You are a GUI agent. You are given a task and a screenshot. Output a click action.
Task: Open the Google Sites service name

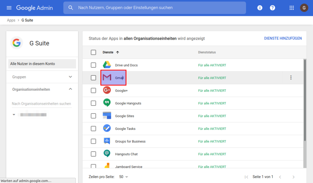(125, 116)
